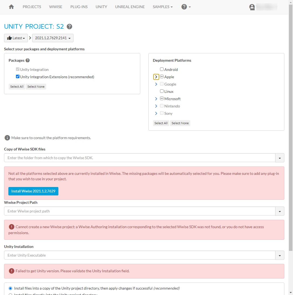Screen dimensions: 293x295
Task: Expand the Microsoft platform tree
Action: click(x=156, y=99)
